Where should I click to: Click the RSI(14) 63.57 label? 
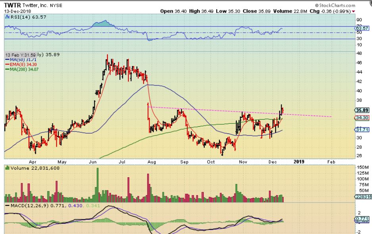[28, 17]
